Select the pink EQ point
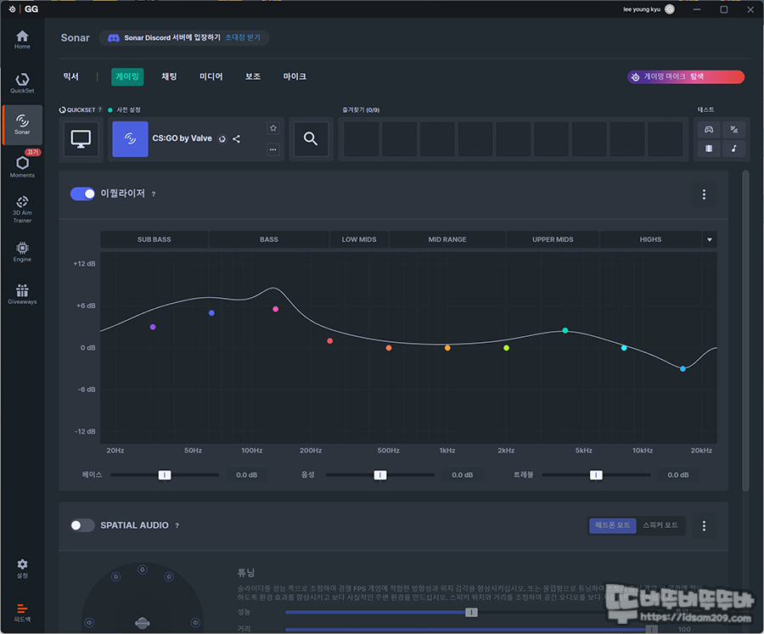764x634 pixels. (x=276, y=310)
